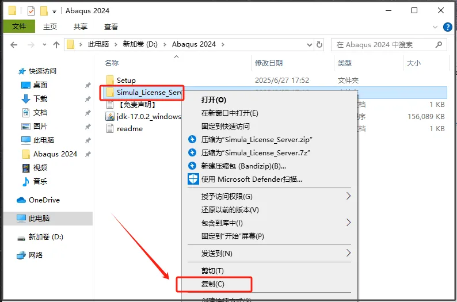Sort by the 名称 column header

coord(112,63)
